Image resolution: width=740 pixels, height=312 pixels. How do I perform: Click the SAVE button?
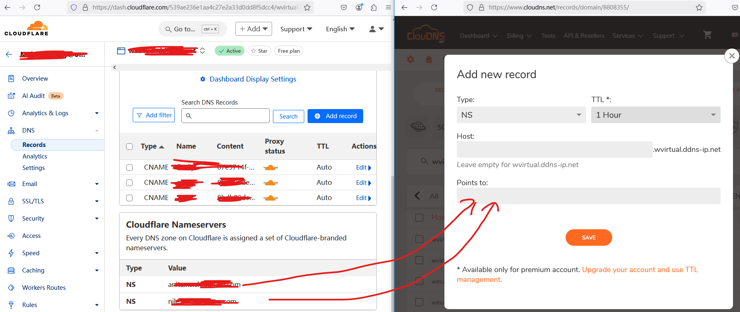pyautogui.click(x=589, y=237)
